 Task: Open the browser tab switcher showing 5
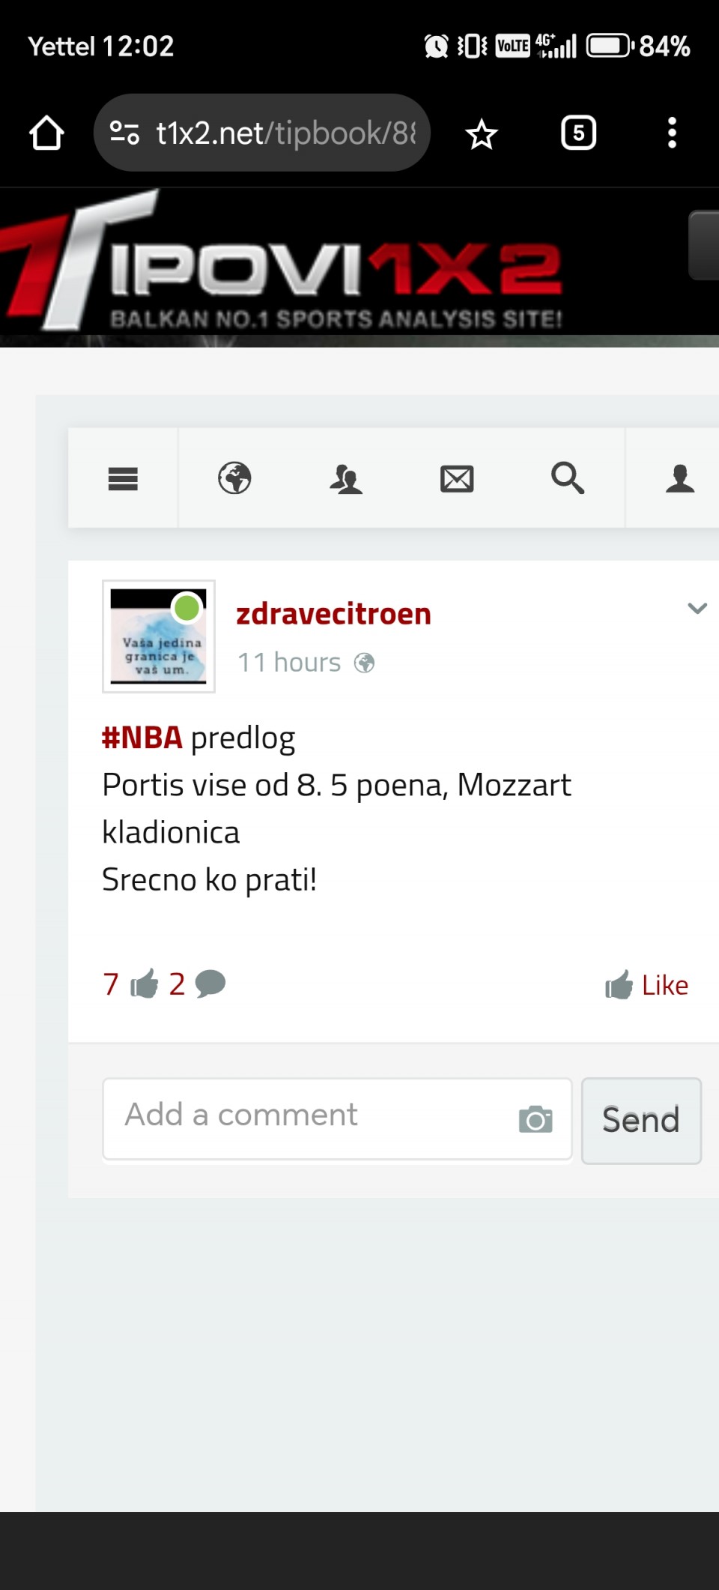coord(578,133)
